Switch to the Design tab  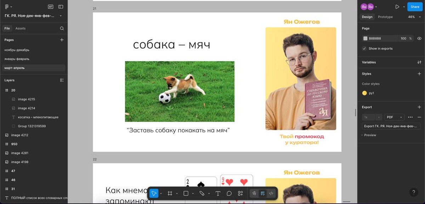[367, 17]
